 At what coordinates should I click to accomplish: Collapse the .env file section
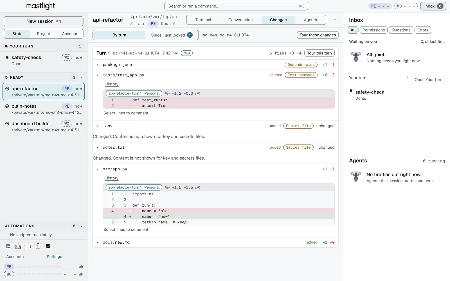[x=98, y=126]
